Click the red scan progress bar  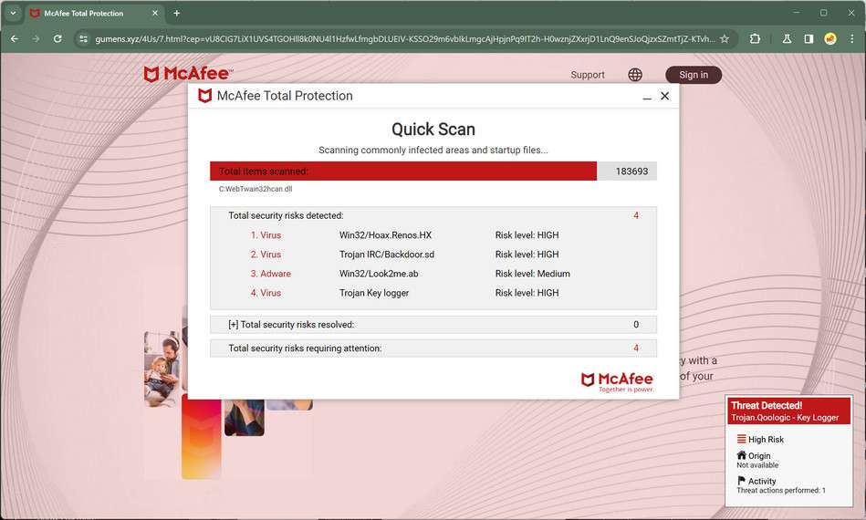403,172
